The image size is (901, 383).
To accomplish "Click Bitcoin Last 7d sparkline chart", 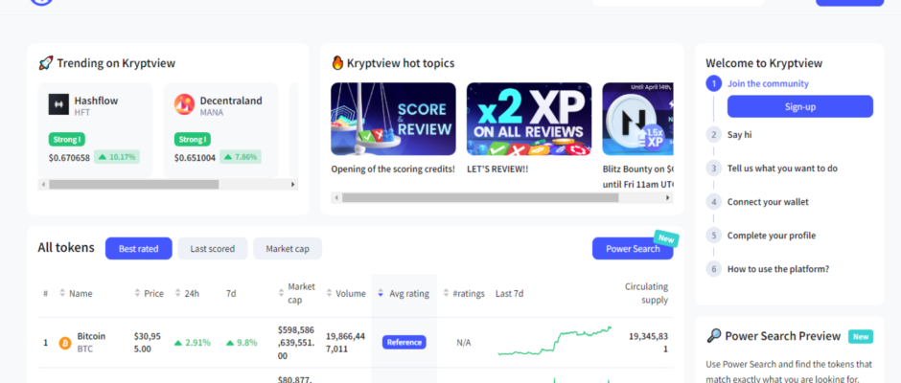I will point(555,341).
